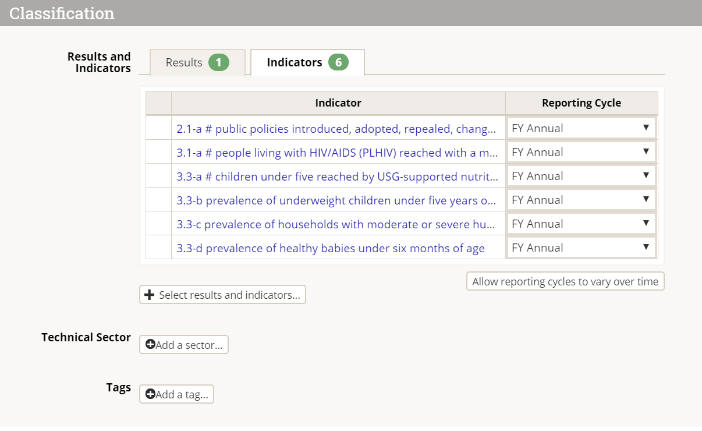The width and height of the screenshot is (702, 431).
Task: Select the Indicators tab
Action: coord(294,62)
